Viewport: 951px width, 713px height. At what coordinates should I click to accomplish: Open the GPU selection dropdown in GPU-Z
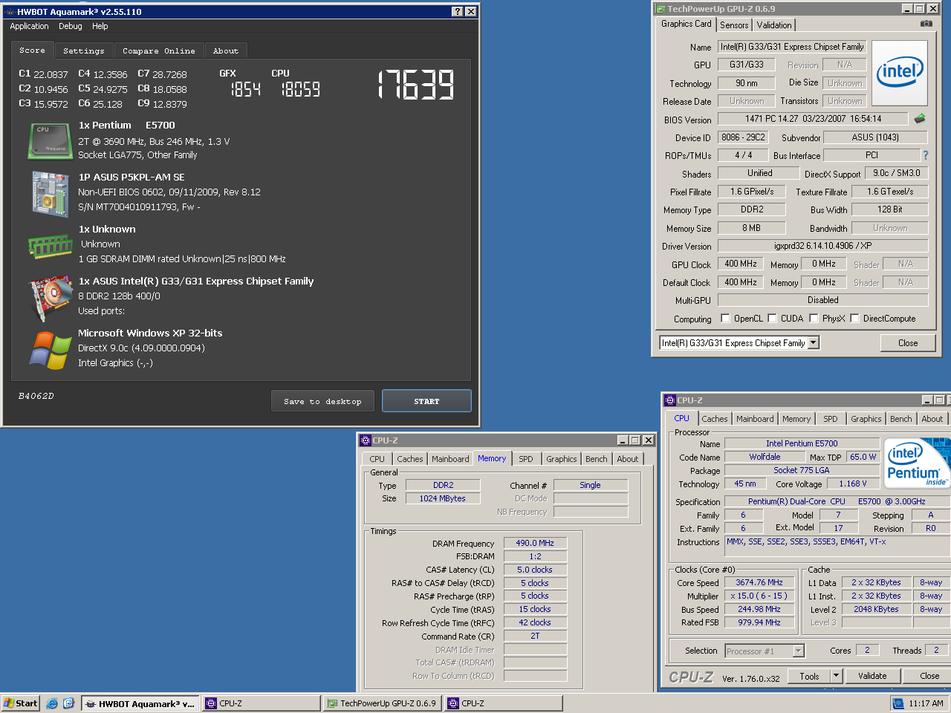click(813, 342)
